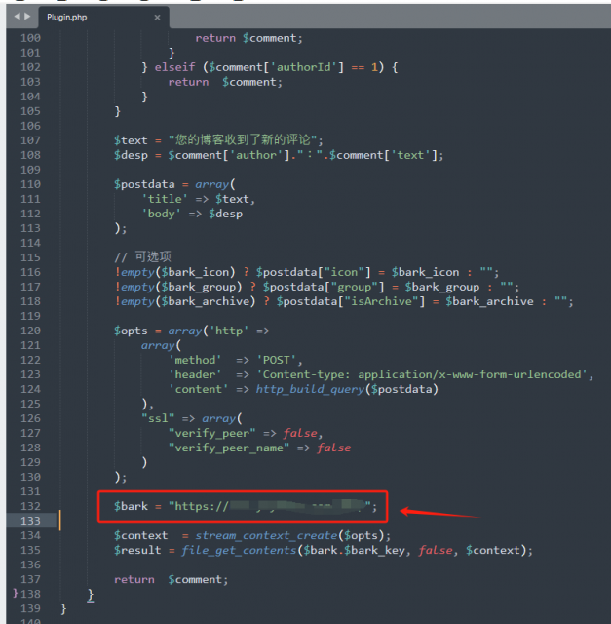Image resolution: width=611 pixels, height=624 pixels.
Task: Click the 'title' key on line 111
Action: pyautogui.click(x=165, y=199)
